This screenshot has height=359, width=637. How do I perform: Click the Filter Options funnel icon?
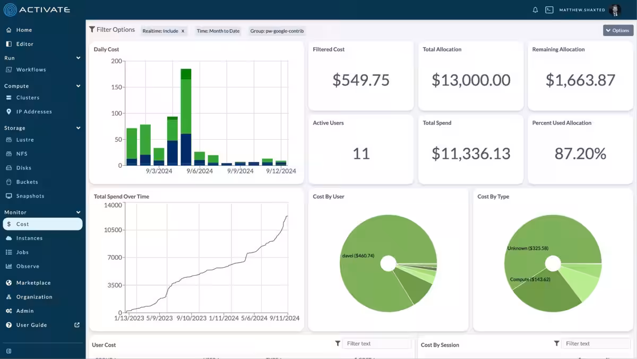pos(92,30)
